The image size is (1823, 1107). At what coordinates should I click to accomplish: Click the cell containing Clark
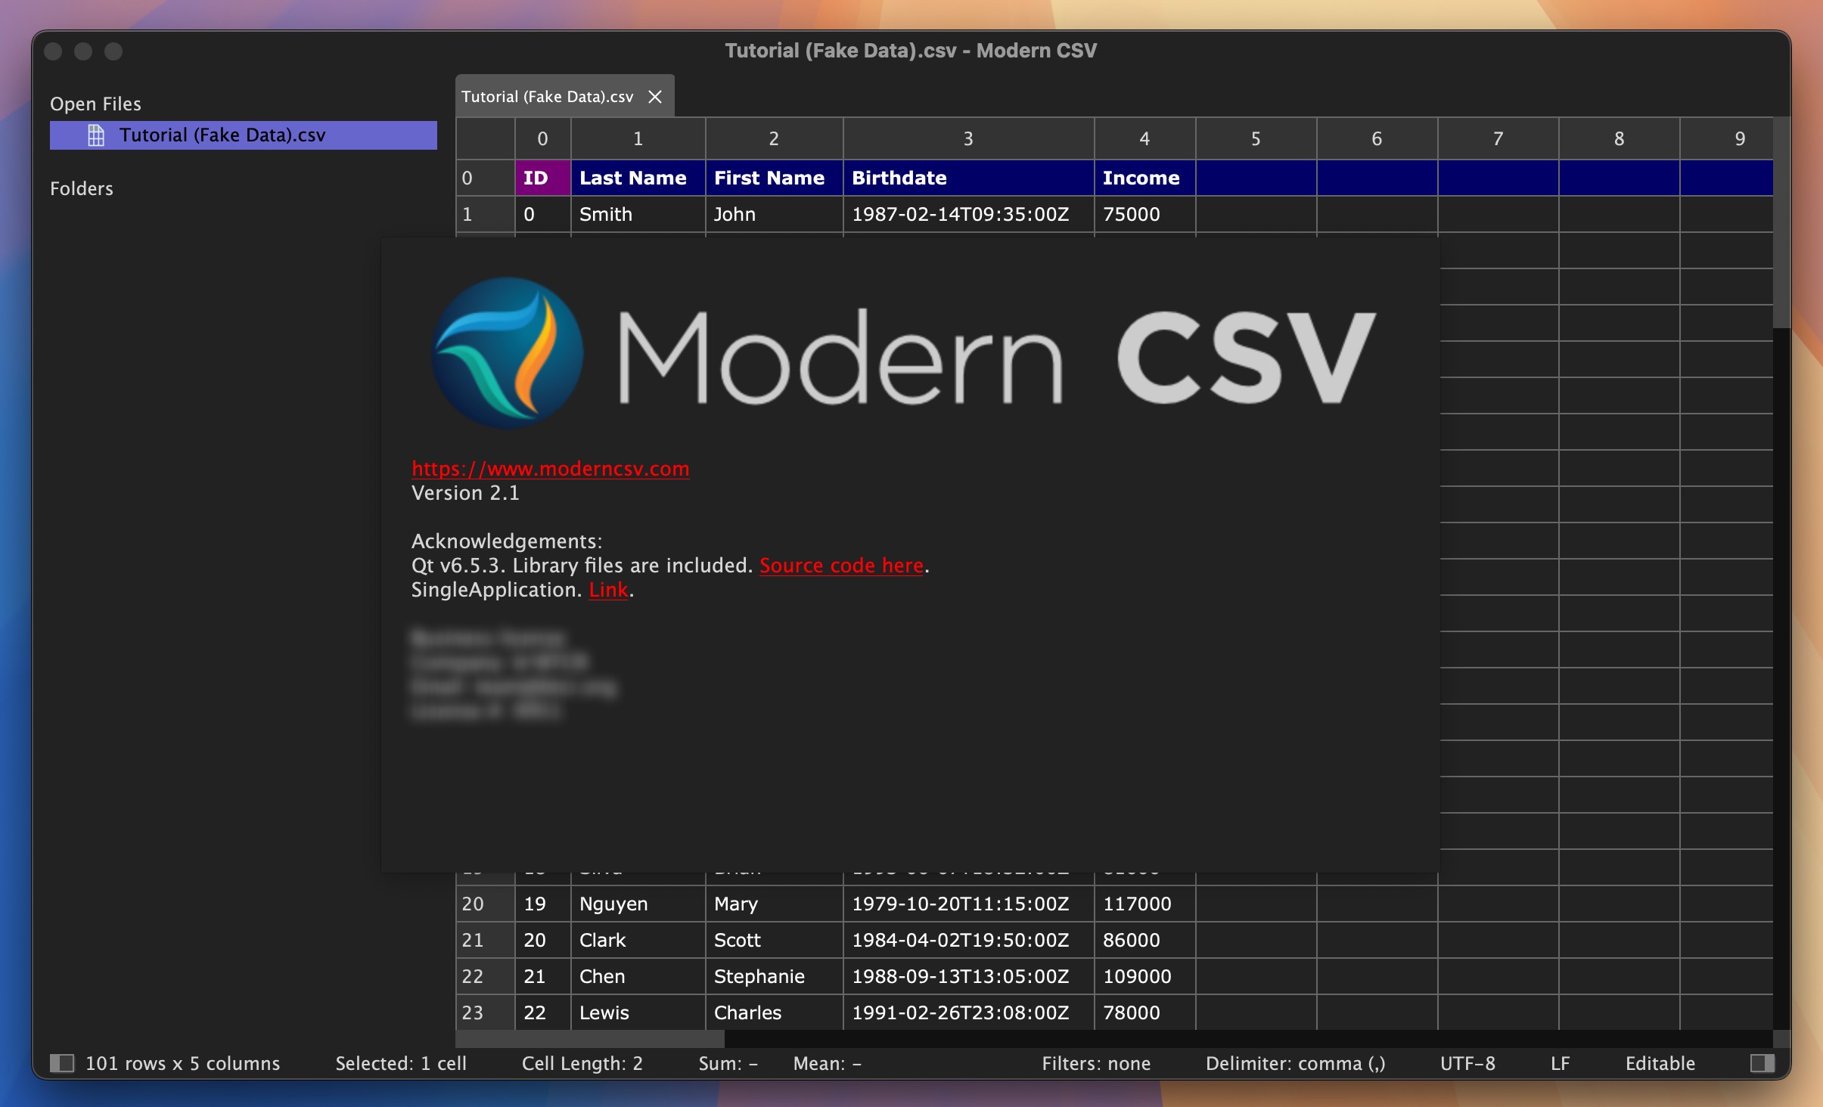[638, 940]
